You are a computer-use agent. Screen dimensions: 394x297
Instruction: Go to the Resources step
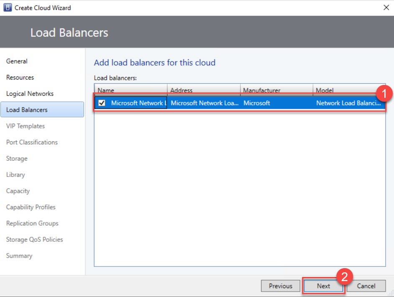(x=20, y=77)
